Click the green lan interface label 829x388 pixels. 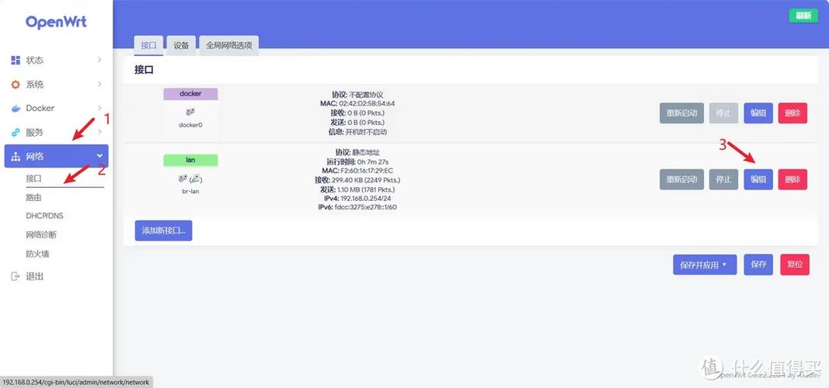click(x=190, y=160)
